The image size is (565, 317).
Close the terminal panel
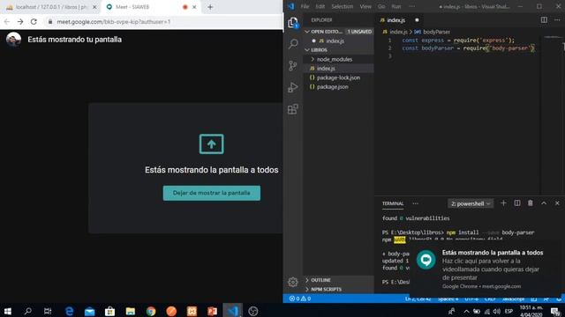click(557, 203)
